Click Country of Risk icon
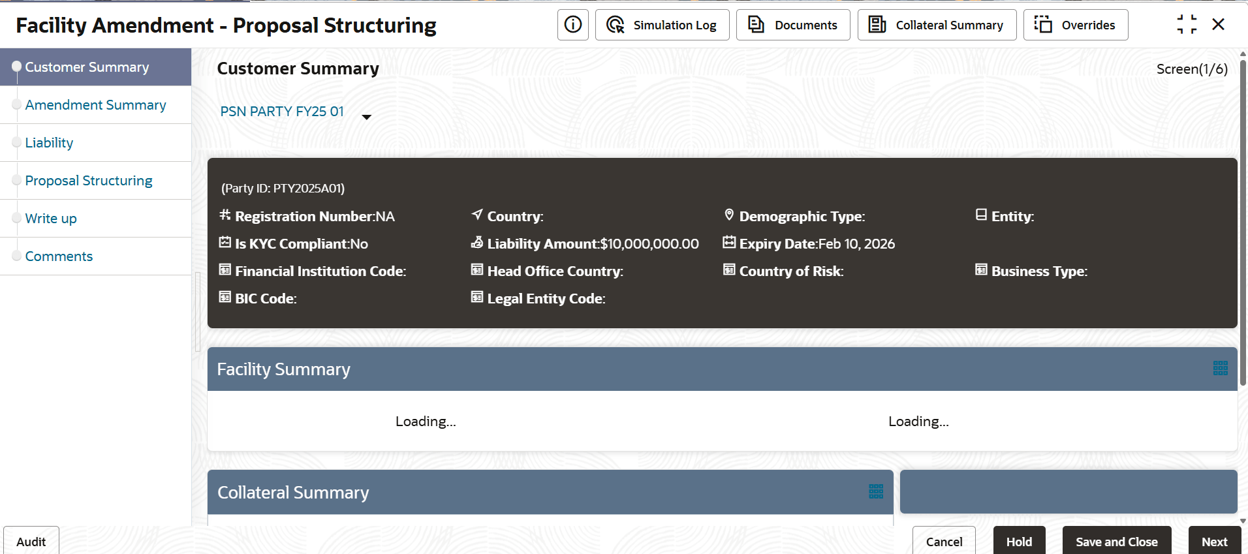The height and width of the screenshot is (554, 1248). point(729,269)
